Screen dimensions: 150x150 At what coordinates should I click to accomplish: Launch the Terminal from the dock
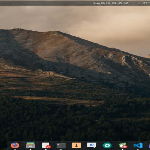61,145
